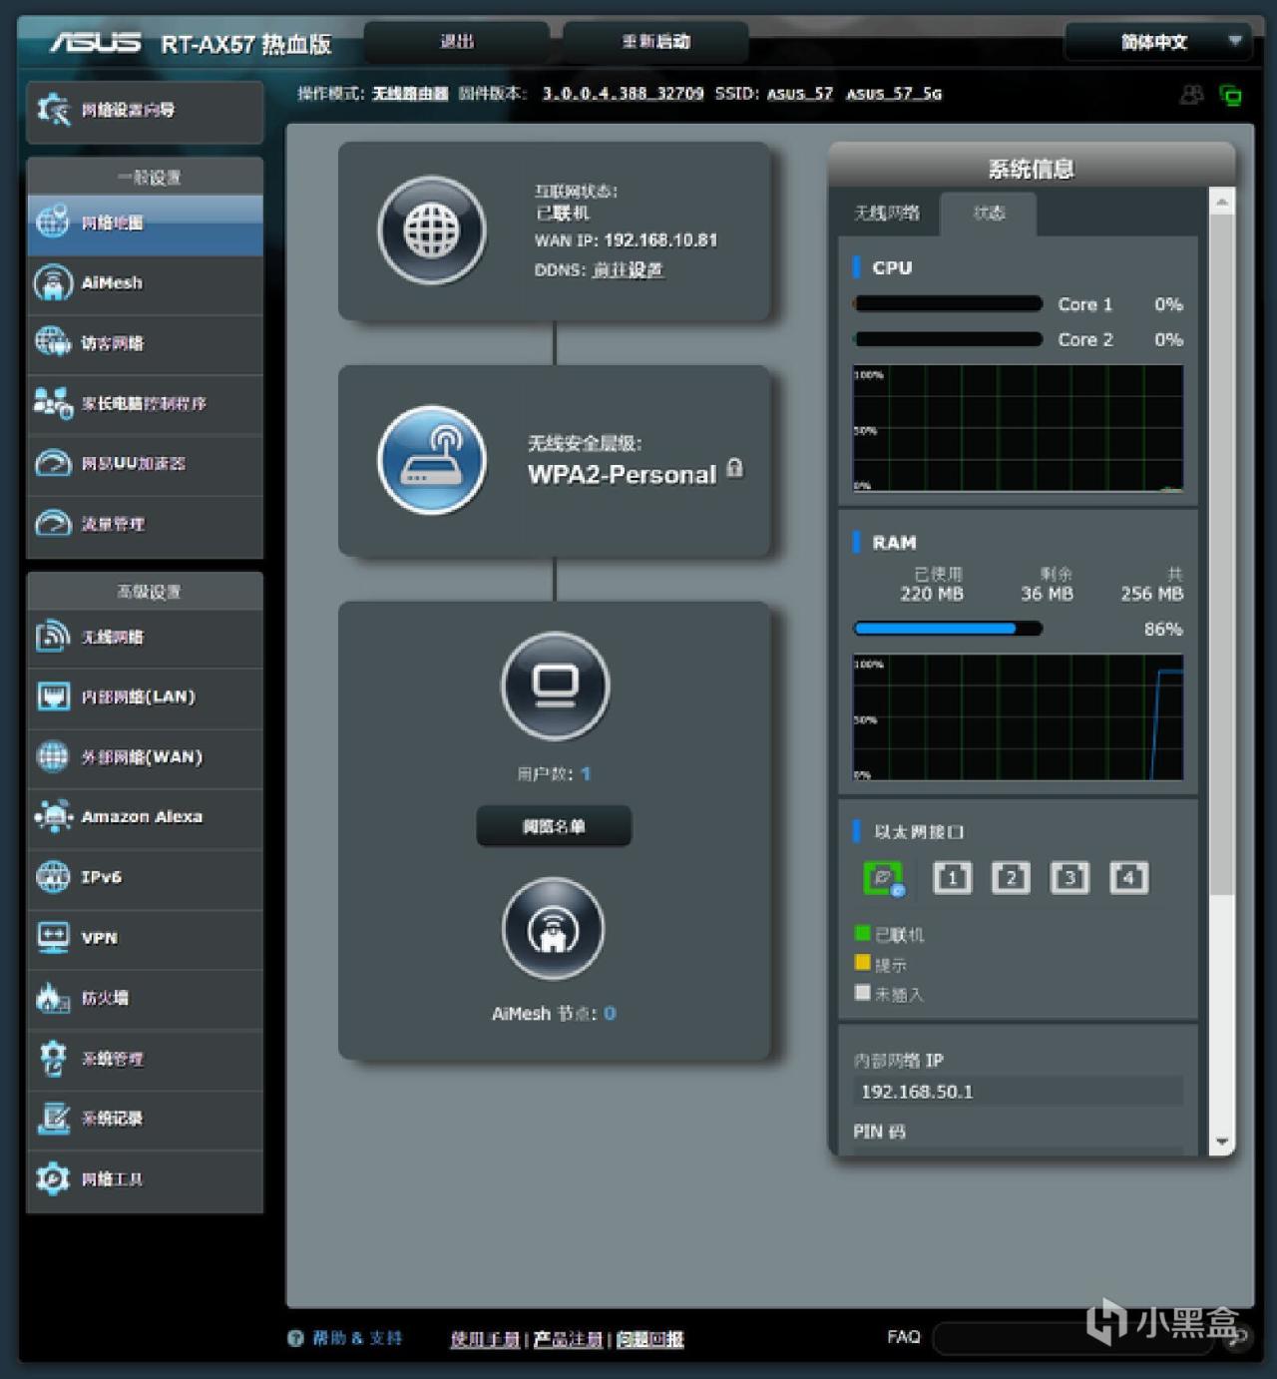The height and width of the screenshot is (1379, 1277).
Task: Click the Core 1 CPU usage bar
Action: 948,304
